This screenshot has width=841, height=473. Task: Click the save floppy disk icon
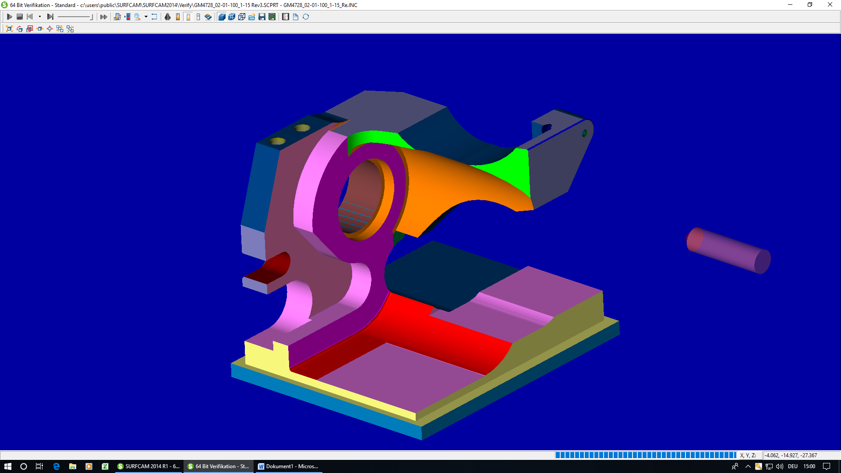pos(262,17)
